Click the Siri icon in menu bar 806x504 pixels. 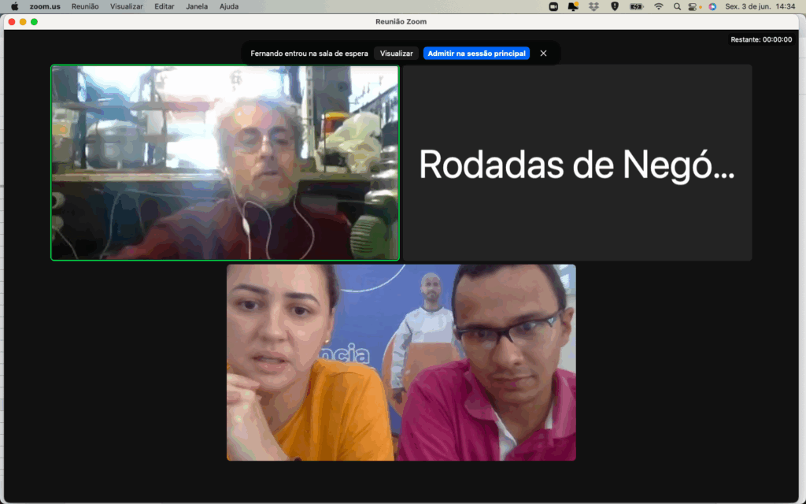[x=712, y=6]
